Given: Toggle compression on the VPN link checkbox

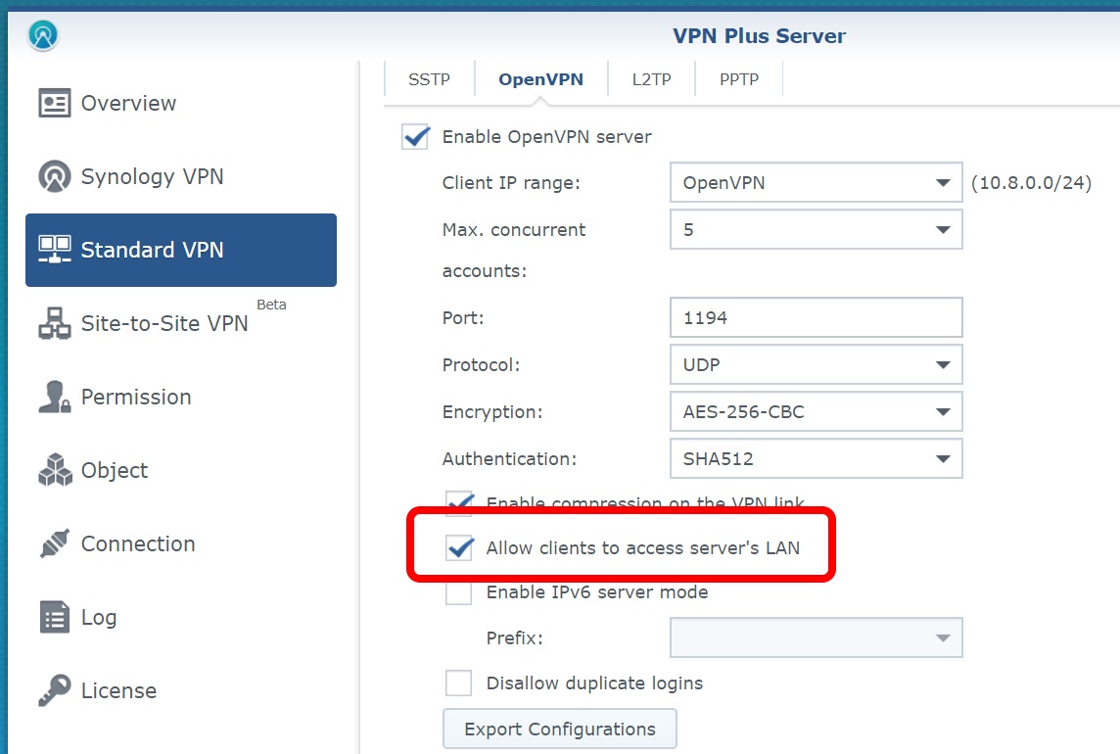Looking at the screenshot, I should coord(458,501).
